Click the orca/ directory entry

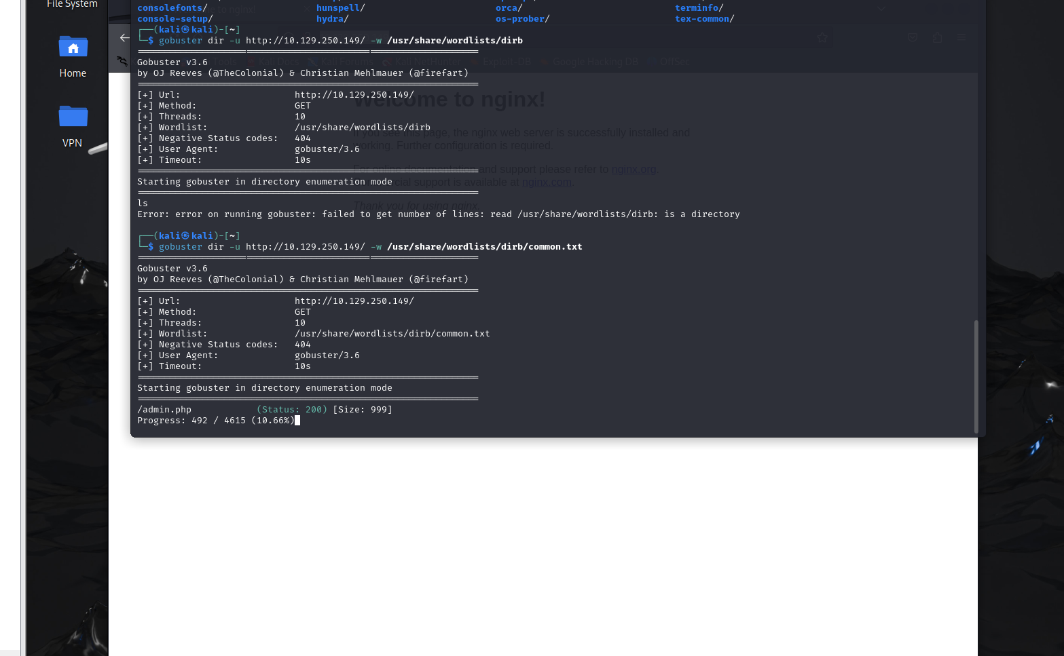[x=509, y=8]
